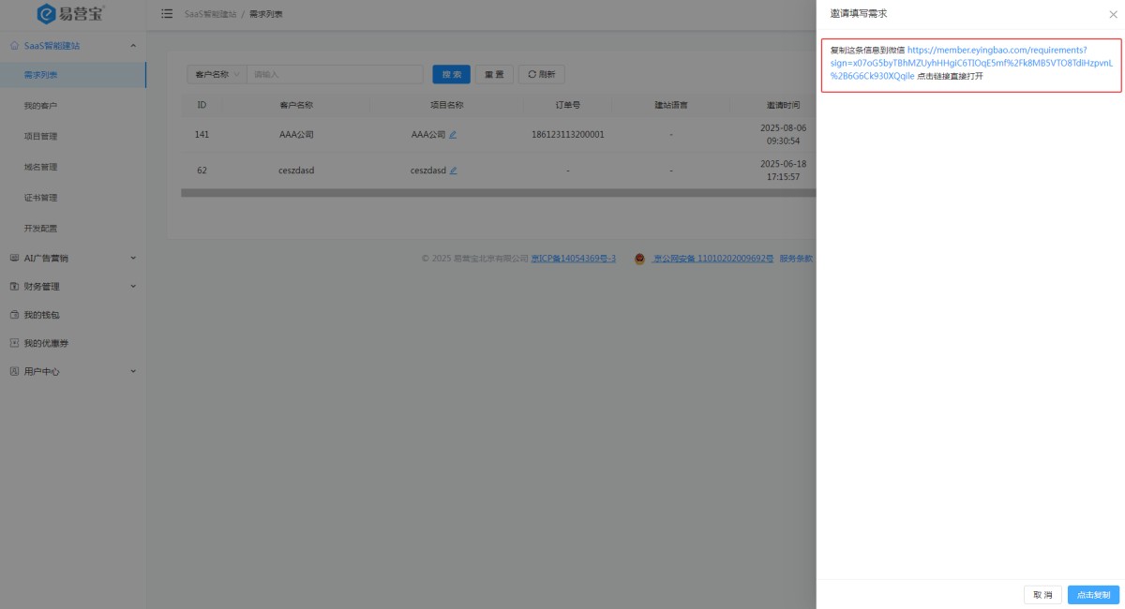Click the 请输入 search input field
The image size is (1125, 609).
[334, 74]
